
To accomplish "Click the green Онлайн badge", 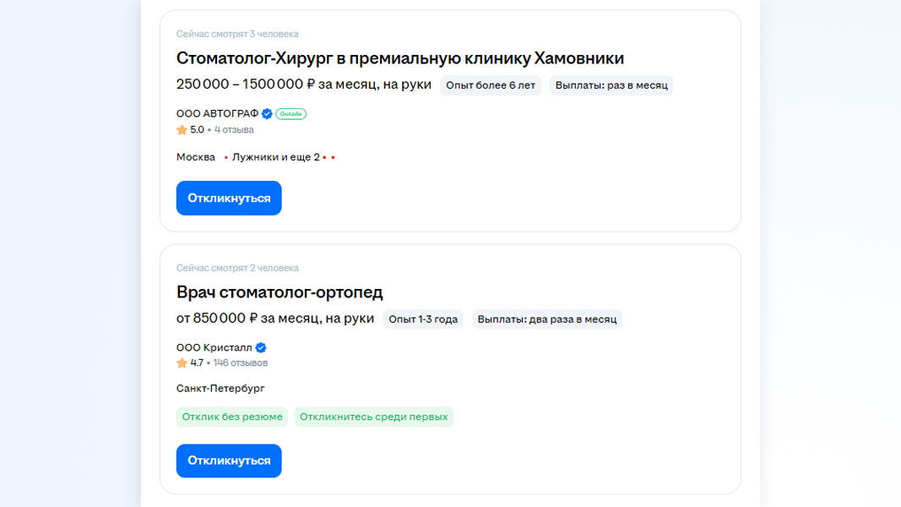I will point(290,113).
